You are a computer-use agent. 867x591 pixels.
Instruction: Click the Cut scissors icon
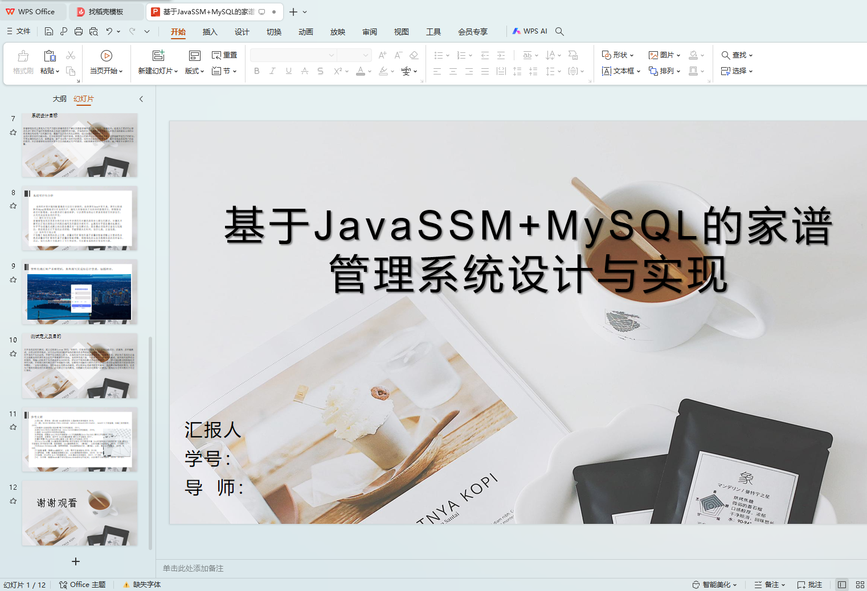coord(71,55)
